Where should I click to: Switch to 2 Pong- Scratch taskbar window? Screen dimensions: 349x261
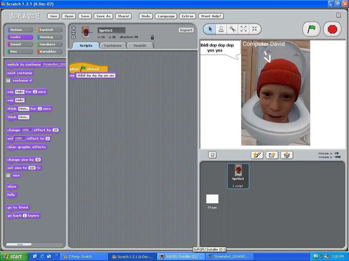click(84, 256)
